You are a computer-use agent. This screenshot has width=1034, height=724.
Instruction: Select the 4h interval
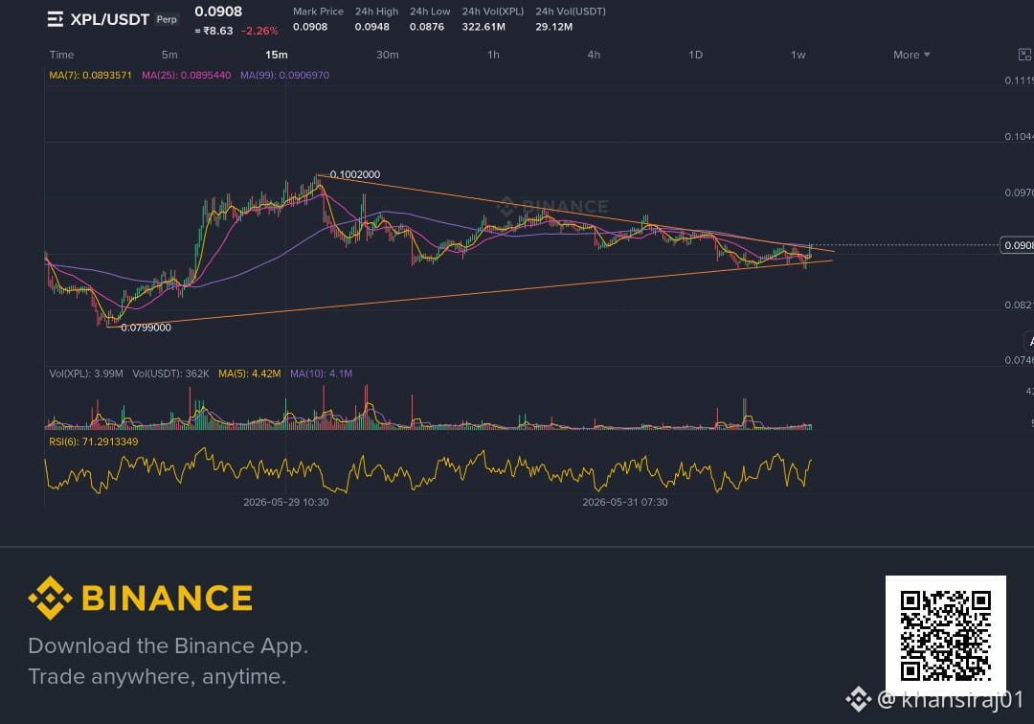[594, 55]
